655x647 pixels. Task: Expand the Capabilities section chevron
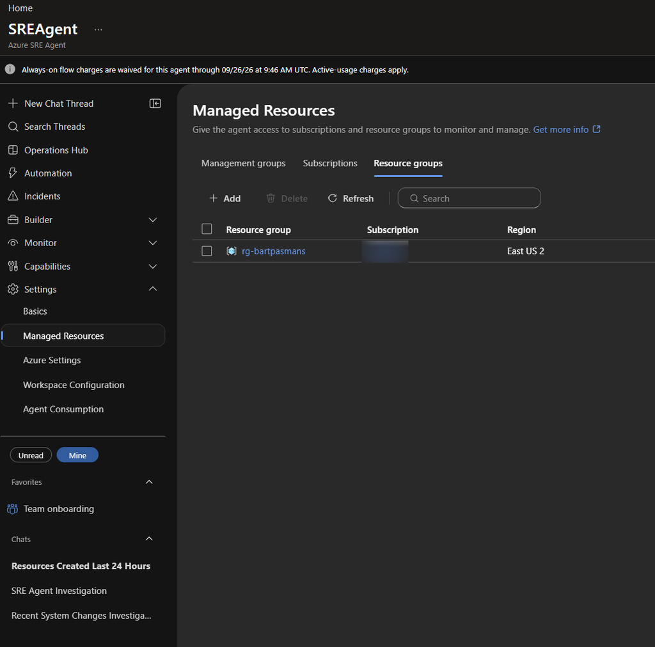tap(153, 266)
